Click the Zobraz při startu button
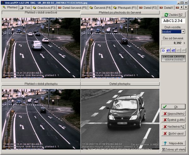The height and width of the screenshot is (155, 189). (173, 149)
